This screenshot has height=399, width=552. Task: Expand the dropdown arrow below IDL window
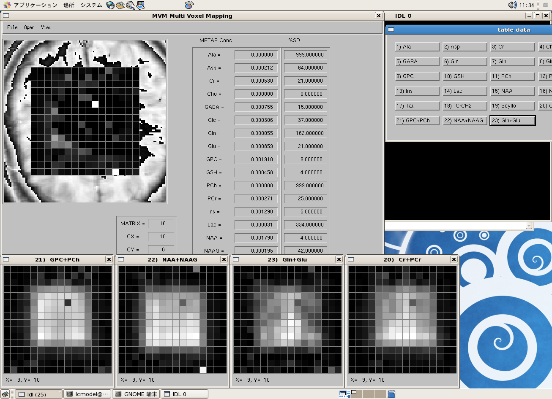(x=529, y=226)
